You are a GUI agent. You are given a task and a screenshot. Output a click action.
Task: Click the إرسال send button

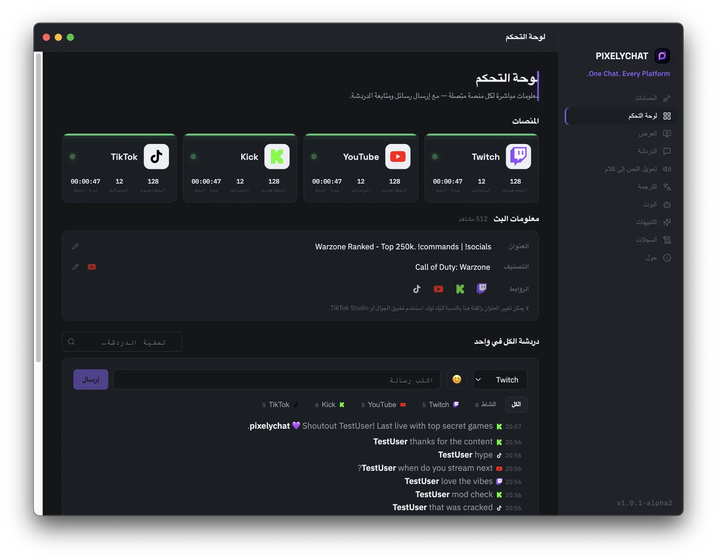[x=91, y=380]
